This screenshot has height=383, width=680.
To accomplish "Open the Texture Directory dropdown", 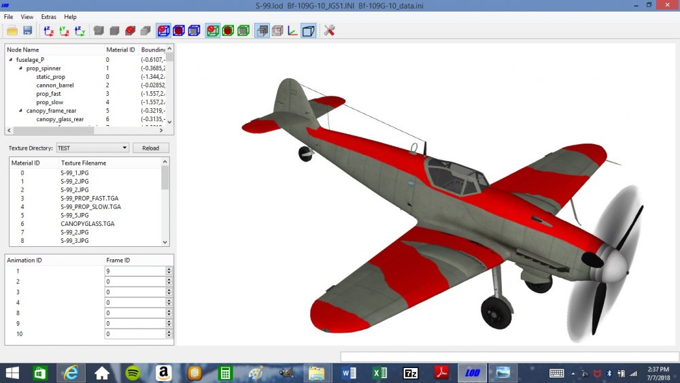I will click(x=92, y=148).
